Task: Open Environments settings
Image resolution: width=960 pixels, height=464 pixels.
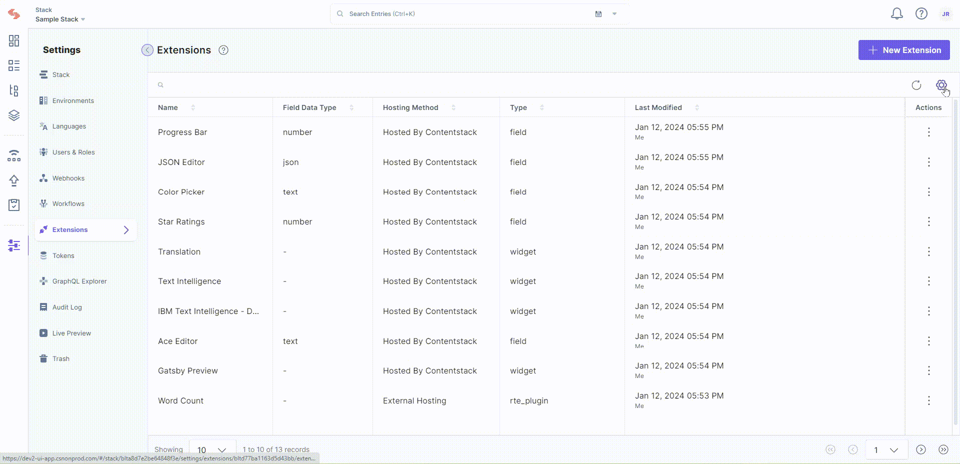Action: click(x=85, y=100)
